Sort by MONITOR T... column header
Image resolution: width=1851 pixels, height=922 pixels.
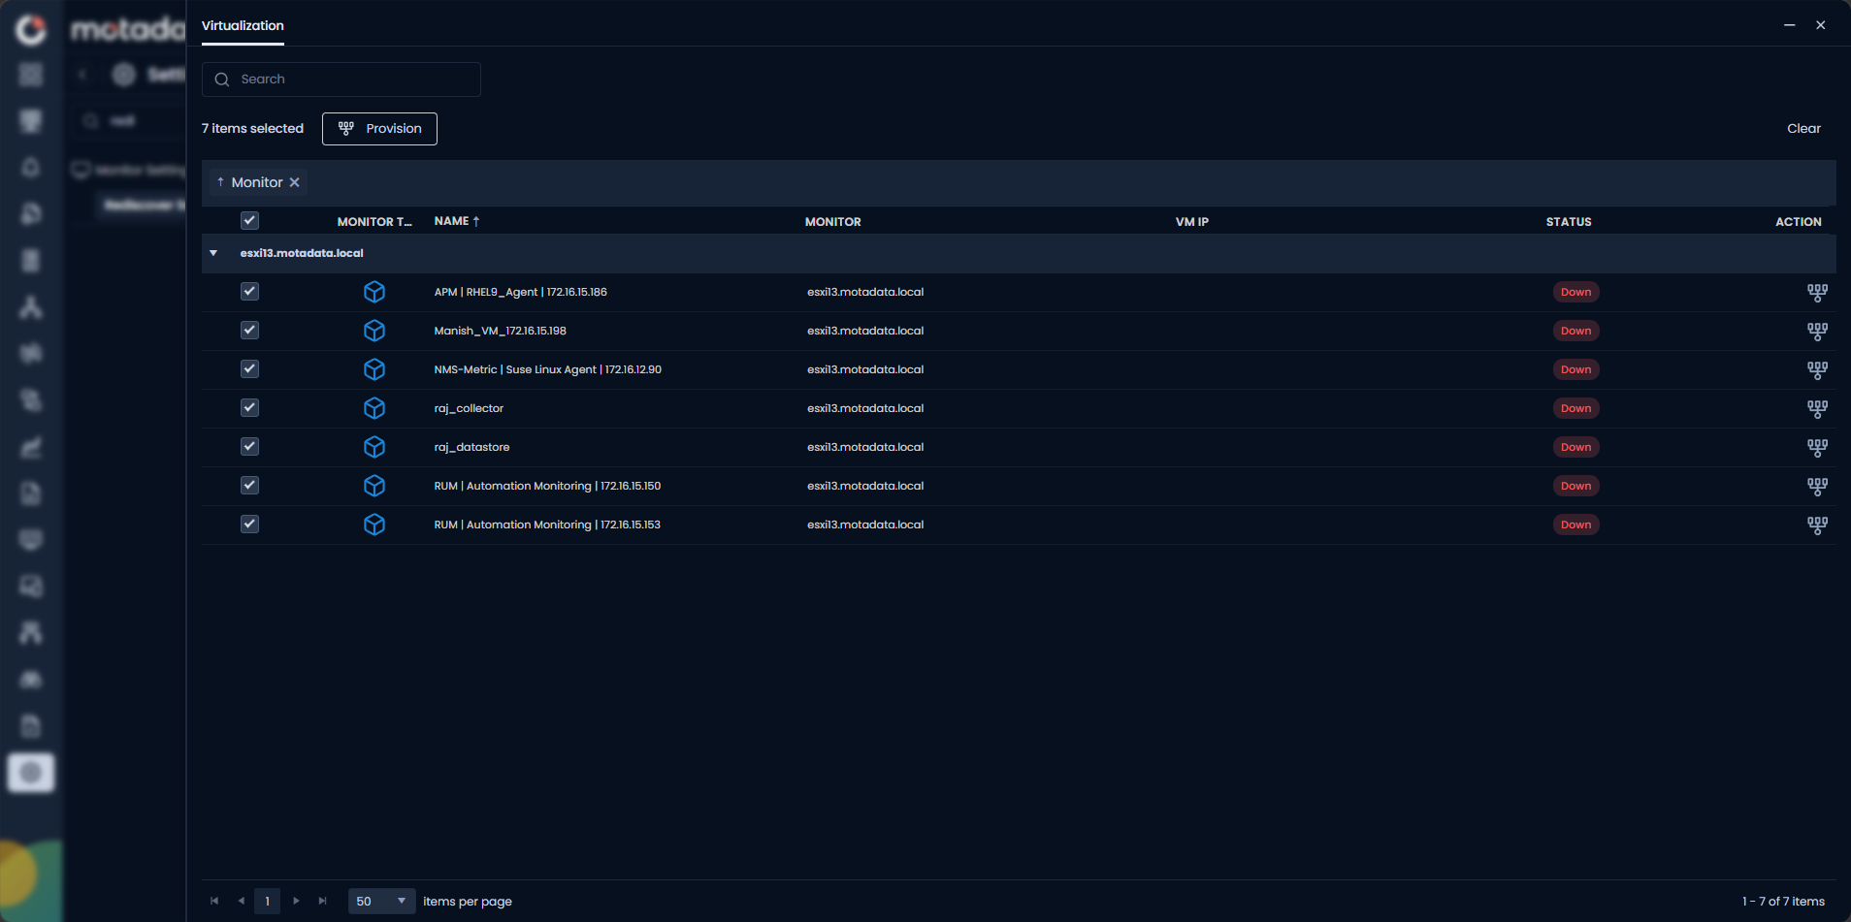pos(374,222)
